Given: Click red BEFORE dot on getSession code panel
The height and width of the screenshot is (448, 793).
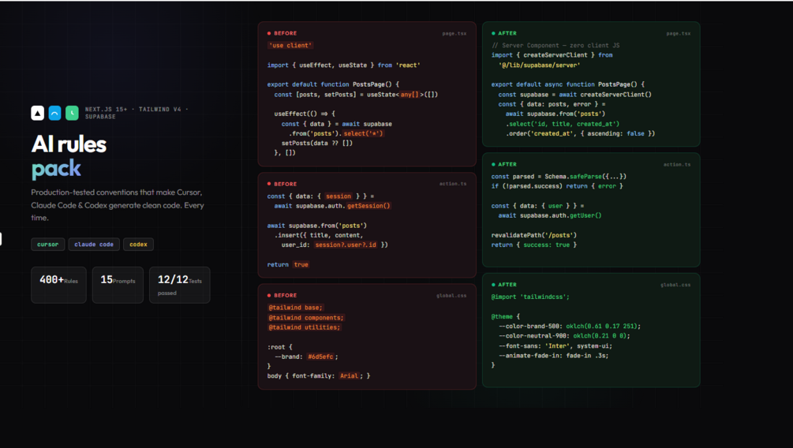Looking at the screenshot, I should 269,184.
